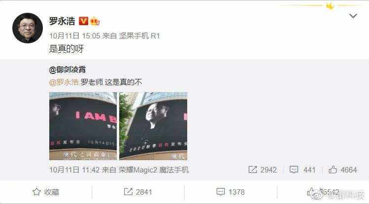This screenshot has width=369, height=204.
Task: Open the 荣耀Magic2 魔法手机 source link
Action: 153,170
